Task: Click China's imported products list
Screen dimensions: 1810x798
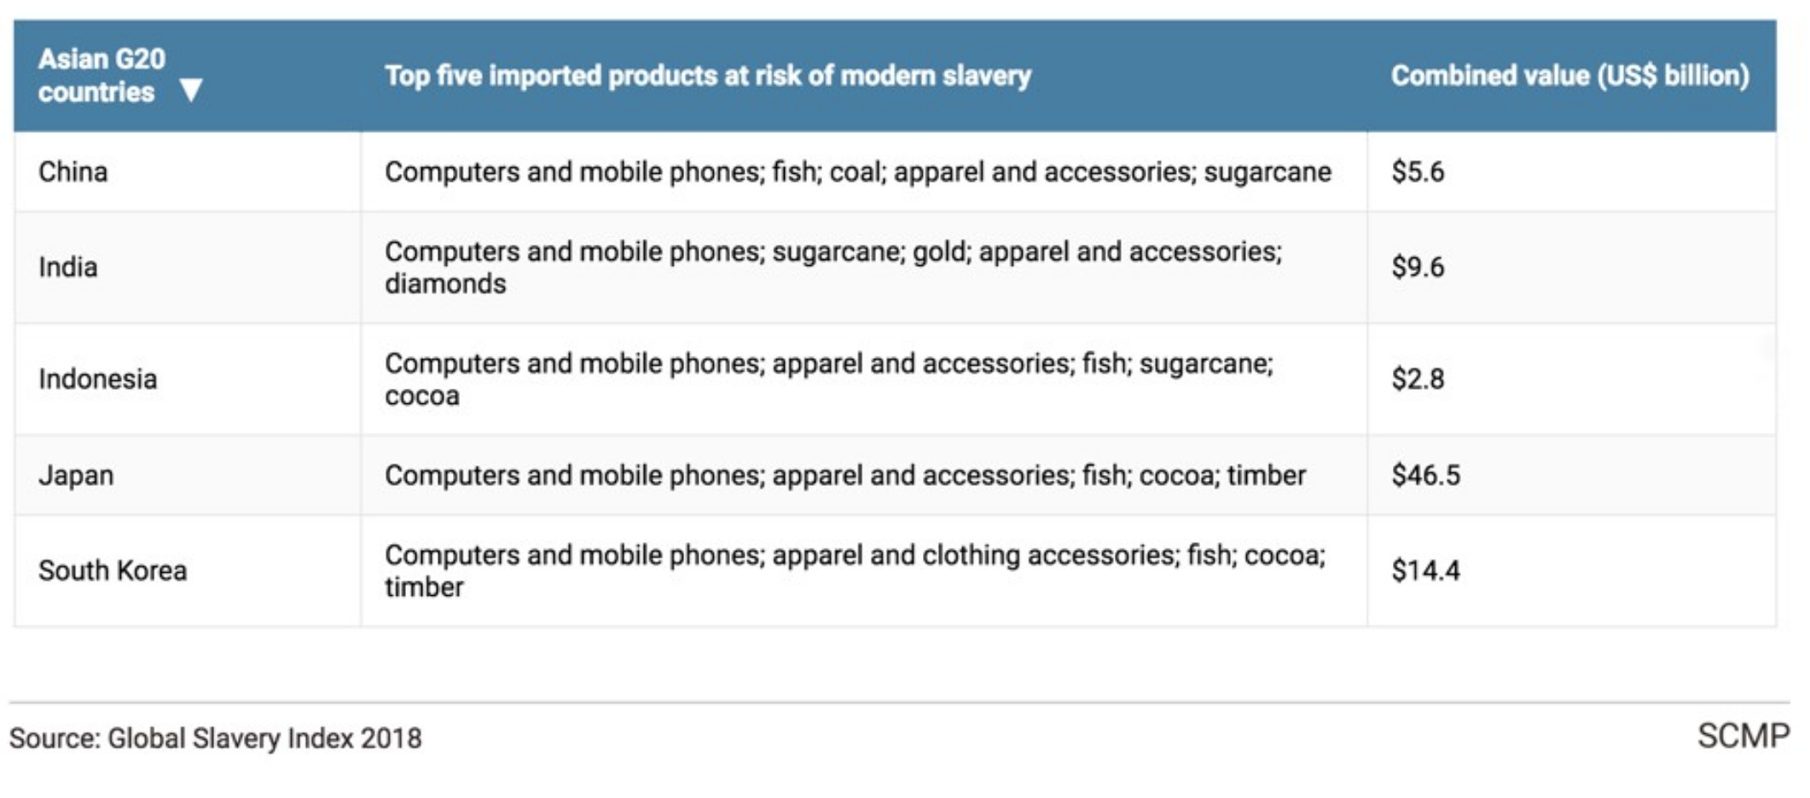Action: [x=857, y=172]
